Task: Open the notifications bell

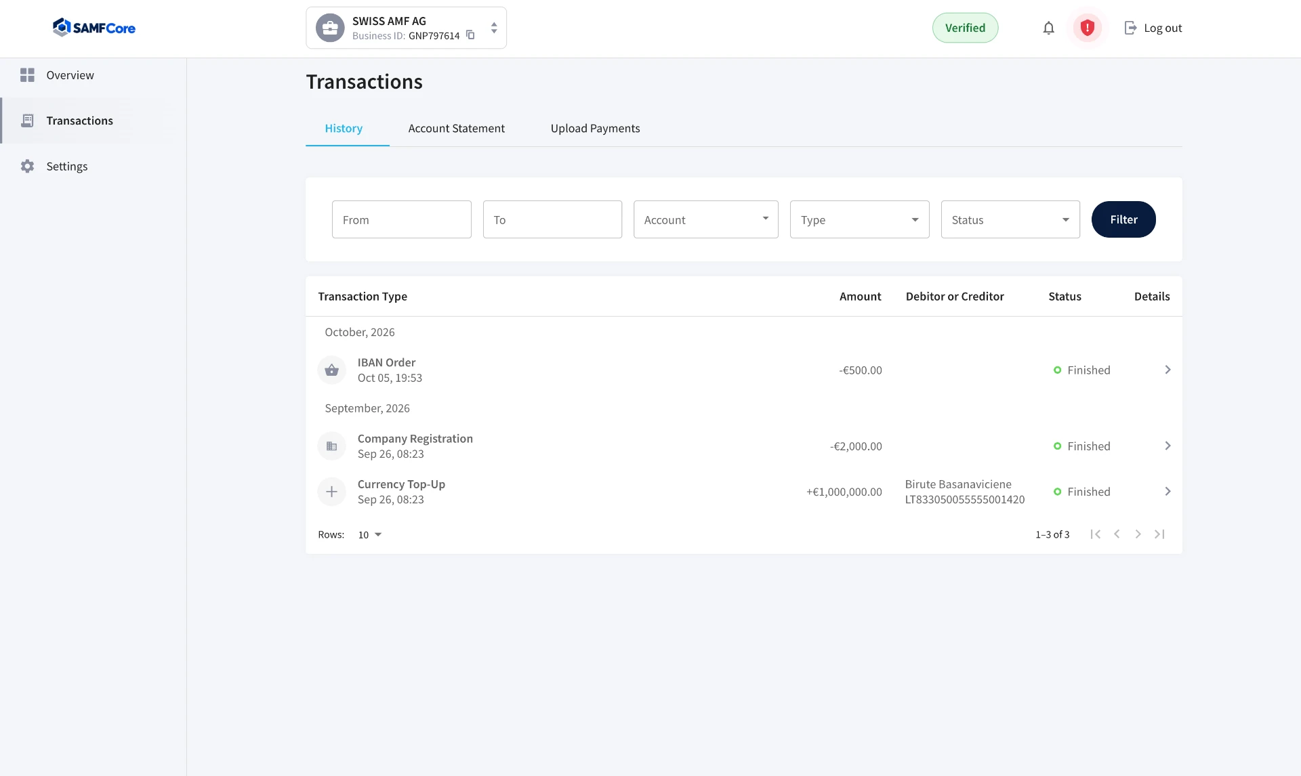Action: coord(1048,28)
